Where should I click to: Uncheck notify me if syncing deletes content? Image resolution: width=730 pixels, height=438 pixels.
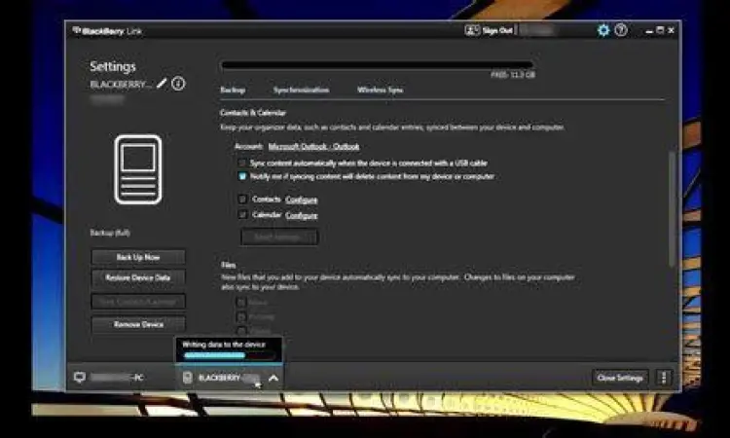pyautogui.click(x=242, y=176)
